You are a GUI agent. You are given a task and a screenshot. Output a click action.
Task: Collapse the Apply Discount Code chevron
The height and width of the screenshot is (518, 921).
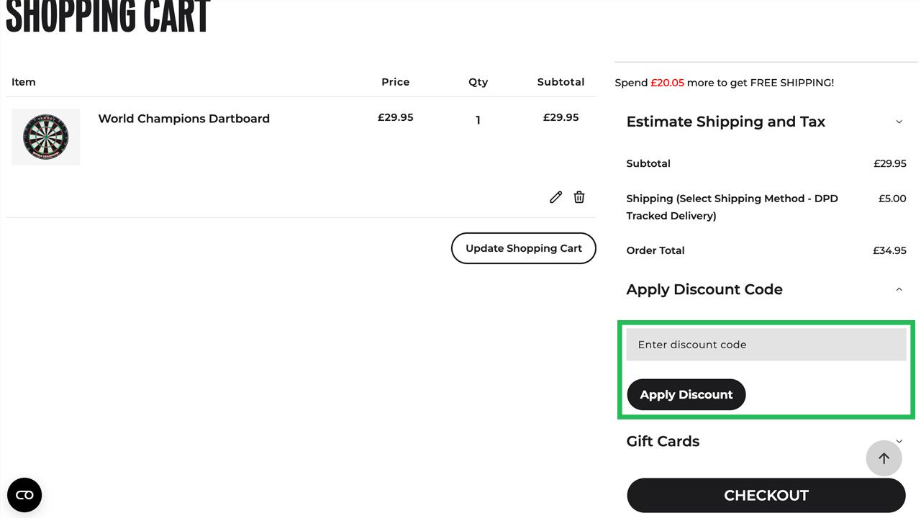[x=899, y=289]
